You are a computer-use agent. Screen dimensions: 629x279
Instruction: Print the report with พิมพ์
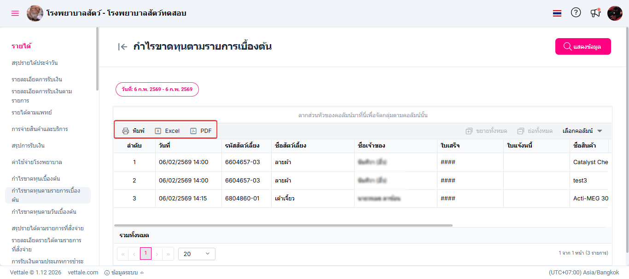click(x=133, y=131)
